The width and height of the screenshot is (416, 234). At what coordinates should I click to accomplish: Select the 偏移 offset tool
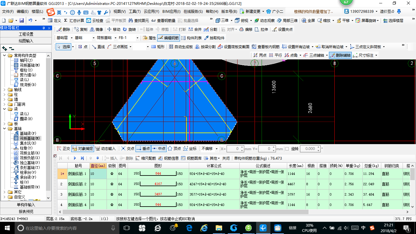coord(246,30)
